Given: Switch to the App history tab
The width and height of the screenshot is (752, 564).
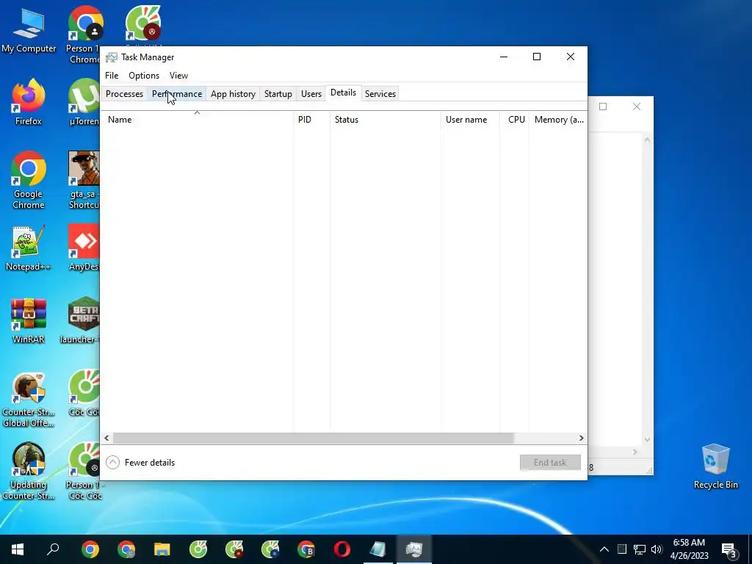Looking at the screenshot, I should [x=233, y=94].
